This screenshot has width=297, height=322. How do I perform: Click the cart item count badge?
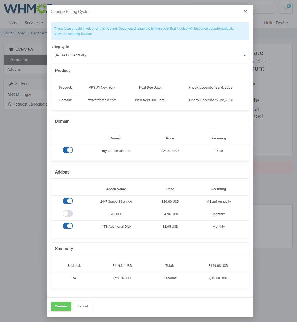coord(288,6)
